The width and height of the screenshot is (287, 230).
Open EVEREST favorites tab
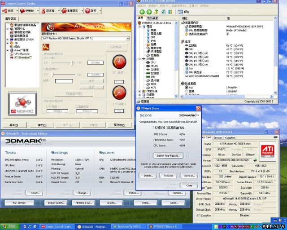tap(152, 18)
